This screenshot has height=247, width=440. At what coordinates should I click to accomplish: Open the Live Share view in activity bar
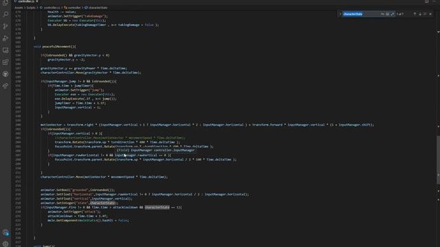(5, 86)
